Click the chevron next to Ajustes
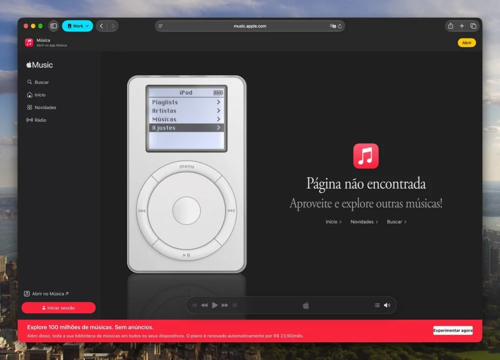 point(218,128)
